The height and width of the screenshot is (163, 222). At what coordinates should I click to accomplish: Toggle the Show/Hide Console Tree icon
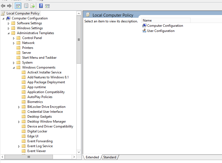click(18, 6)
